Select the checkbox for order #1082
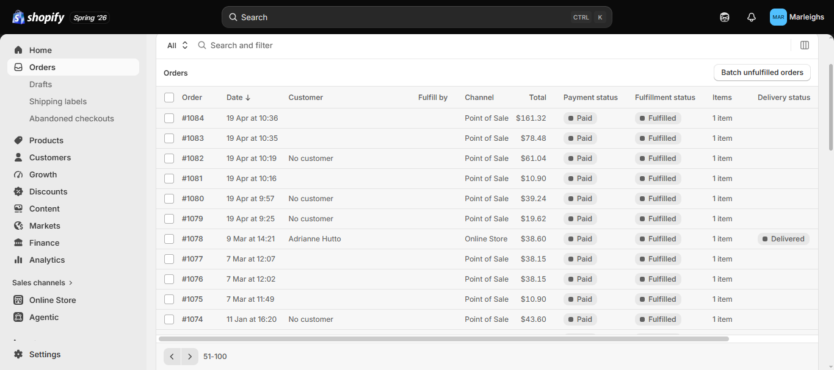This screenshot has width=834, height=370. tap(169, 158)
